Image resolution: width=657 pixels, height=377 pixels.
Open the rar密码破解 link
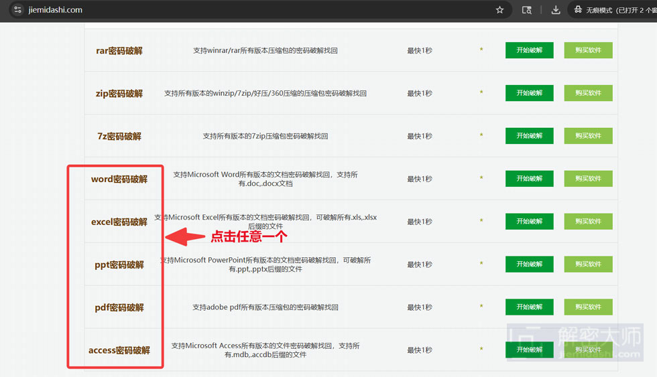(x=119, y=51)
